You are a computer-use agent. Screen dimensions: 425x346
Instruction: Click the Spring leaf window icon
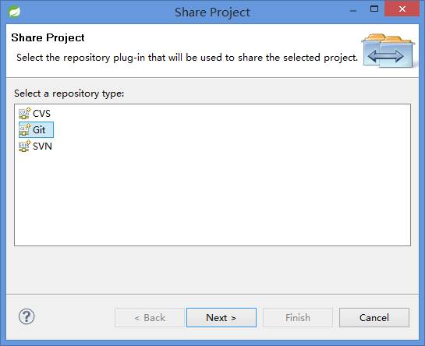click(x=14, y=12)
